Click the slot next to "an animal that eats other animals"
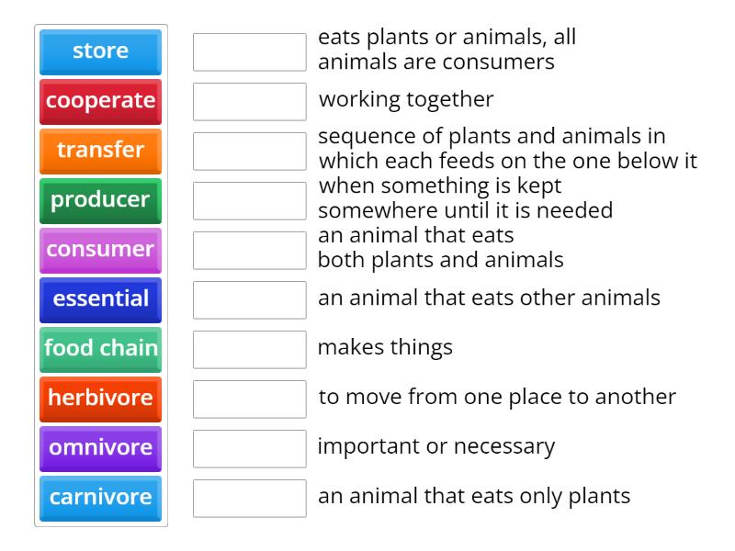735x551 pixels. coord(249,299)
